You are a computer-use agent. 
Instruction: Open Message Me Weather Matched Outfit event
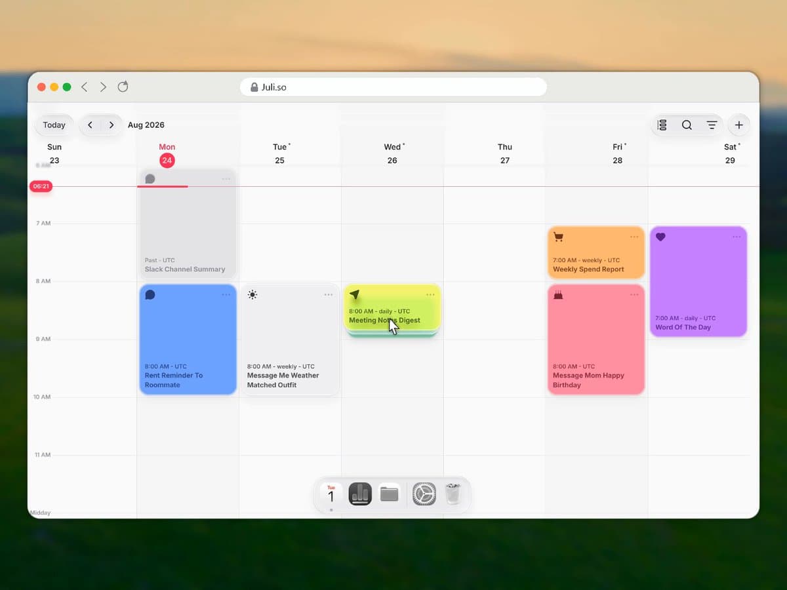(x=290, y=339)
